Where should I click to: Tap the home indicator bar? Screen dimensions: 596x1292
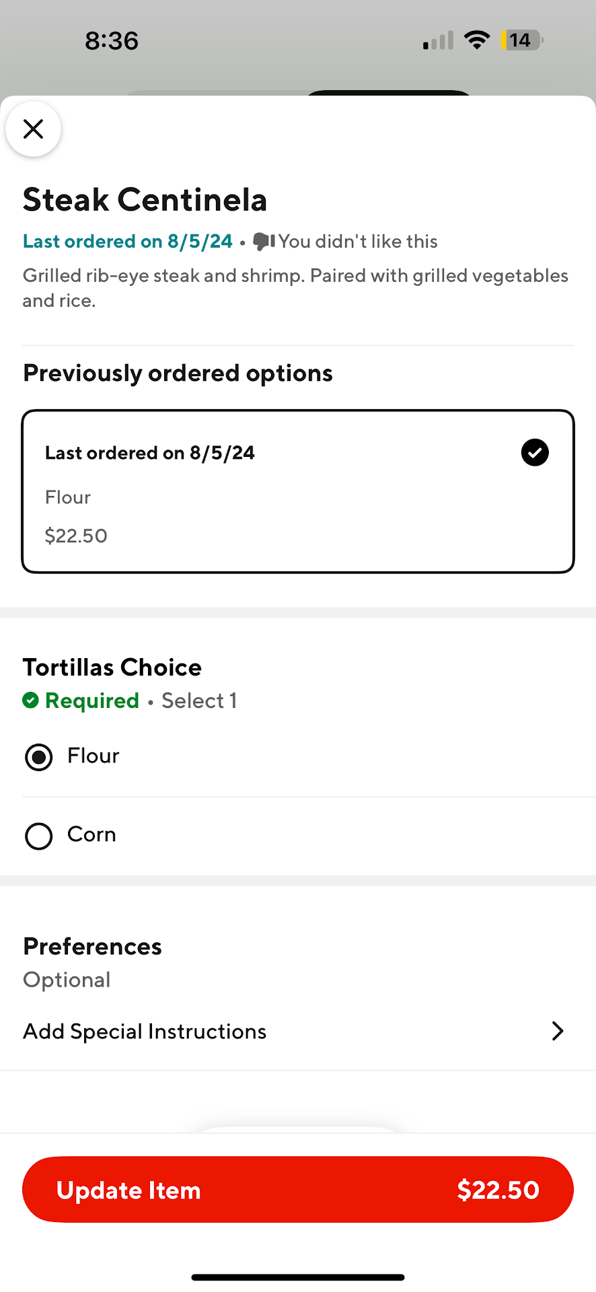298,1277
